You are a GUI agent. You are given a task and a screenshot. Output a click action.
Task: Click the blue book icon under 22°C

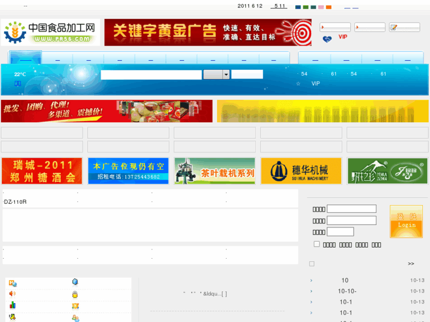click(18, 83)
